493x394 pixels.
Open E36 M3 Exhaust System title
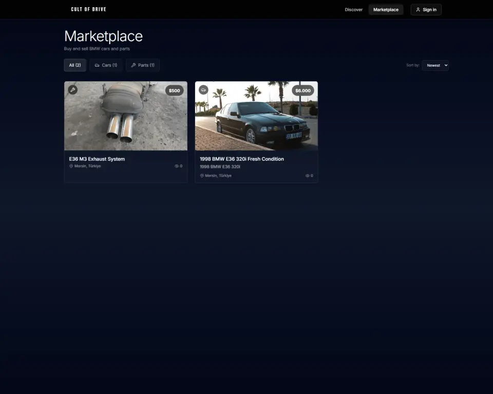tap(97, 159)
